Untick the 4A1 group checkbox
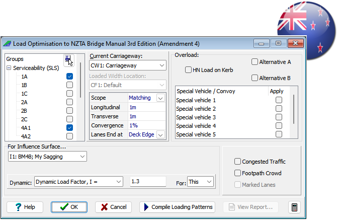Screen dimensions: 338x220 (x=69, y=128)
